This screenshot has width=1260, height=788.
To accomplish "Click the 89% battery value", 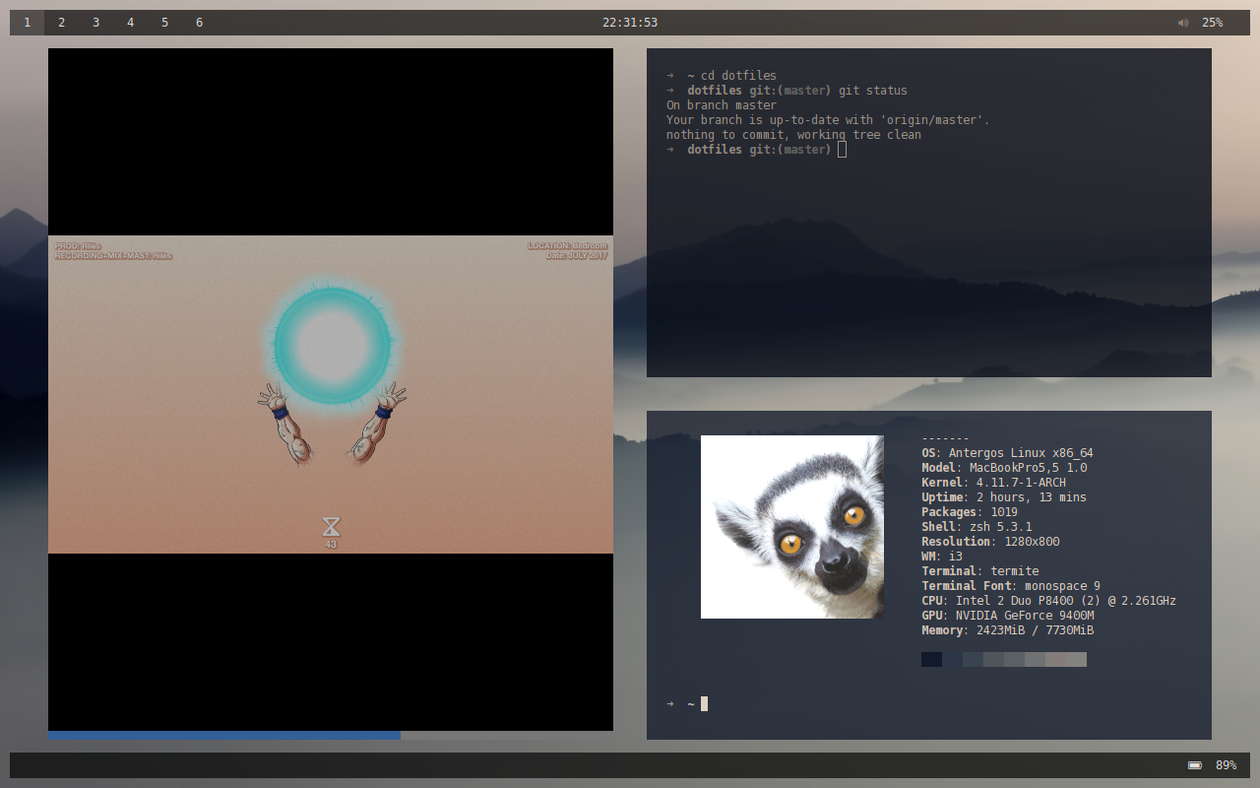I will pyautogui.click(x=1227, y=765).
